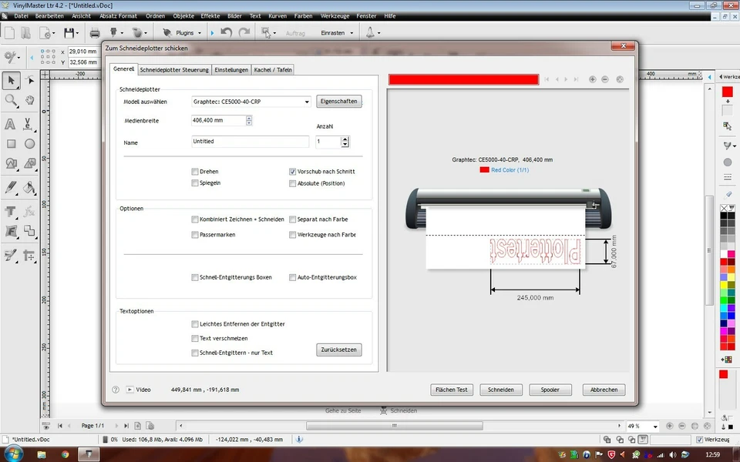Disable Vorschub nach Schnitt
This screenshot has width=740, height=462.
(292, 171)
